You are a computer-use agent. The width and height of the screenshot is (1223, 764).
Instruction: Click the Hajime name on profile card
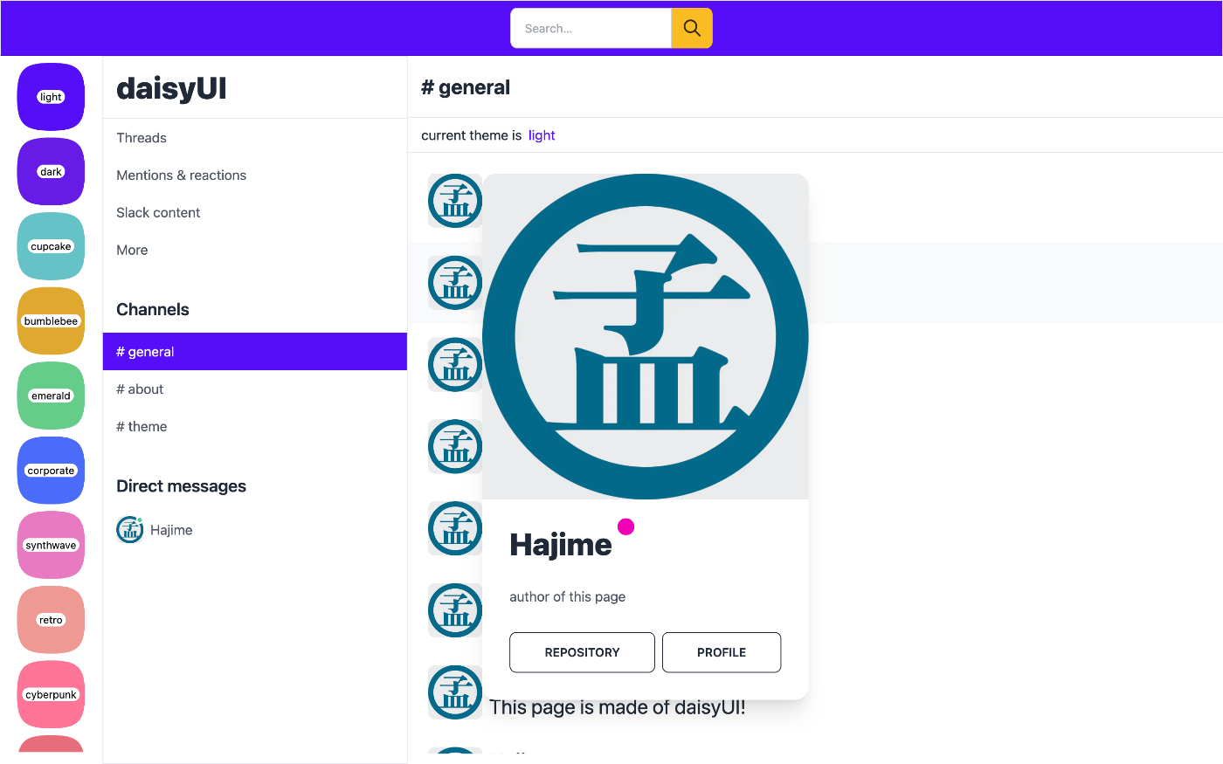(561, 545)
